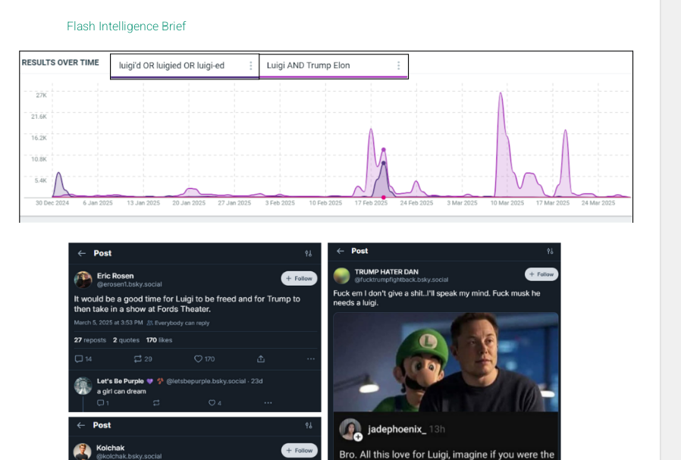Image resolution: width=681 pixels, height=460 pixels.
Task: View TRUMP HATER DAN's profile avatar
Action: (342, 276)
